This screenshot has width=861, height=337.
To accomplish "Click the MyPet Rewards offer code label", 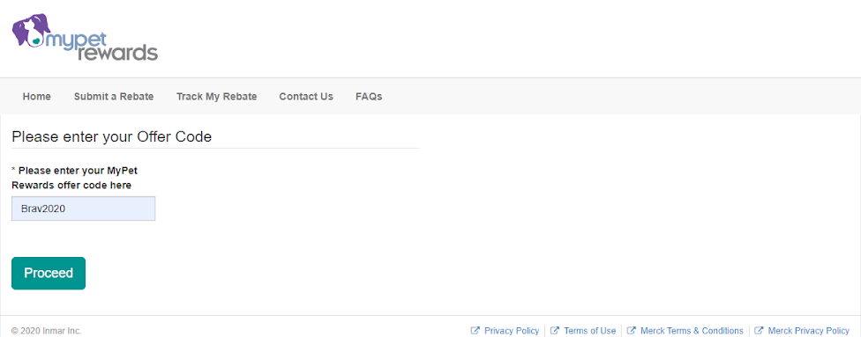I will pyautogui.click(x=74, y=178).
